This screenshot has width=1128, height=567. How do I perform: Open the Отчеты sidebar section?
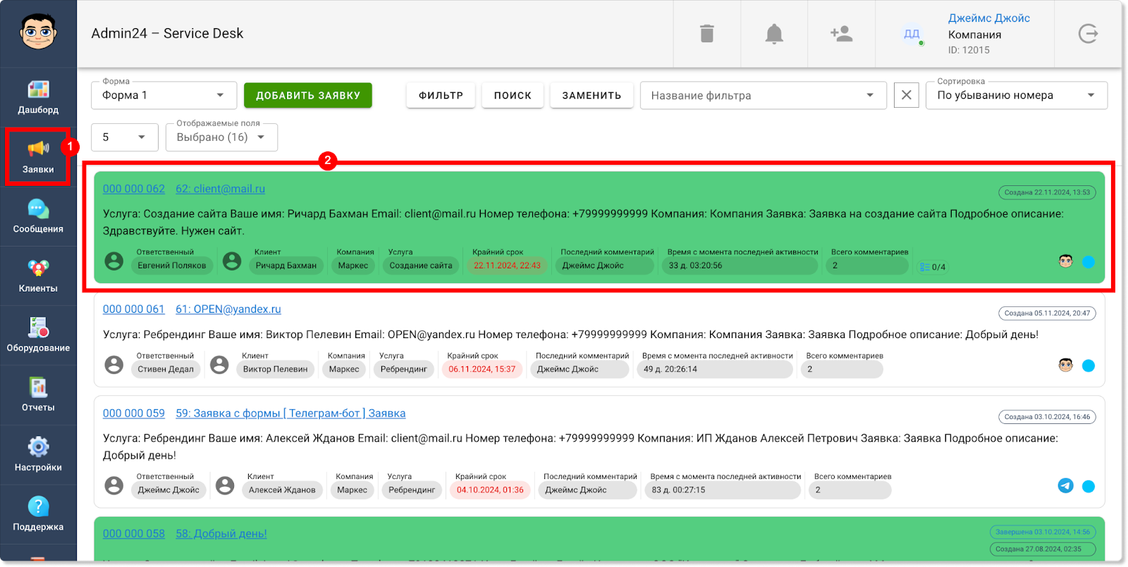38,394
